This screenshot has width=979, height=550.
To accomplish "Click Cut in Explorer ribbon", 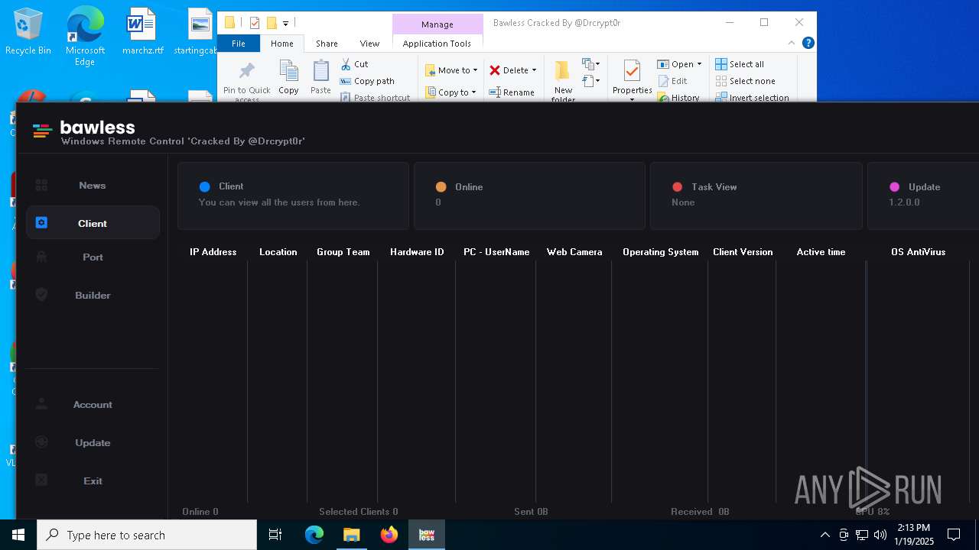I will coord(354,64).
